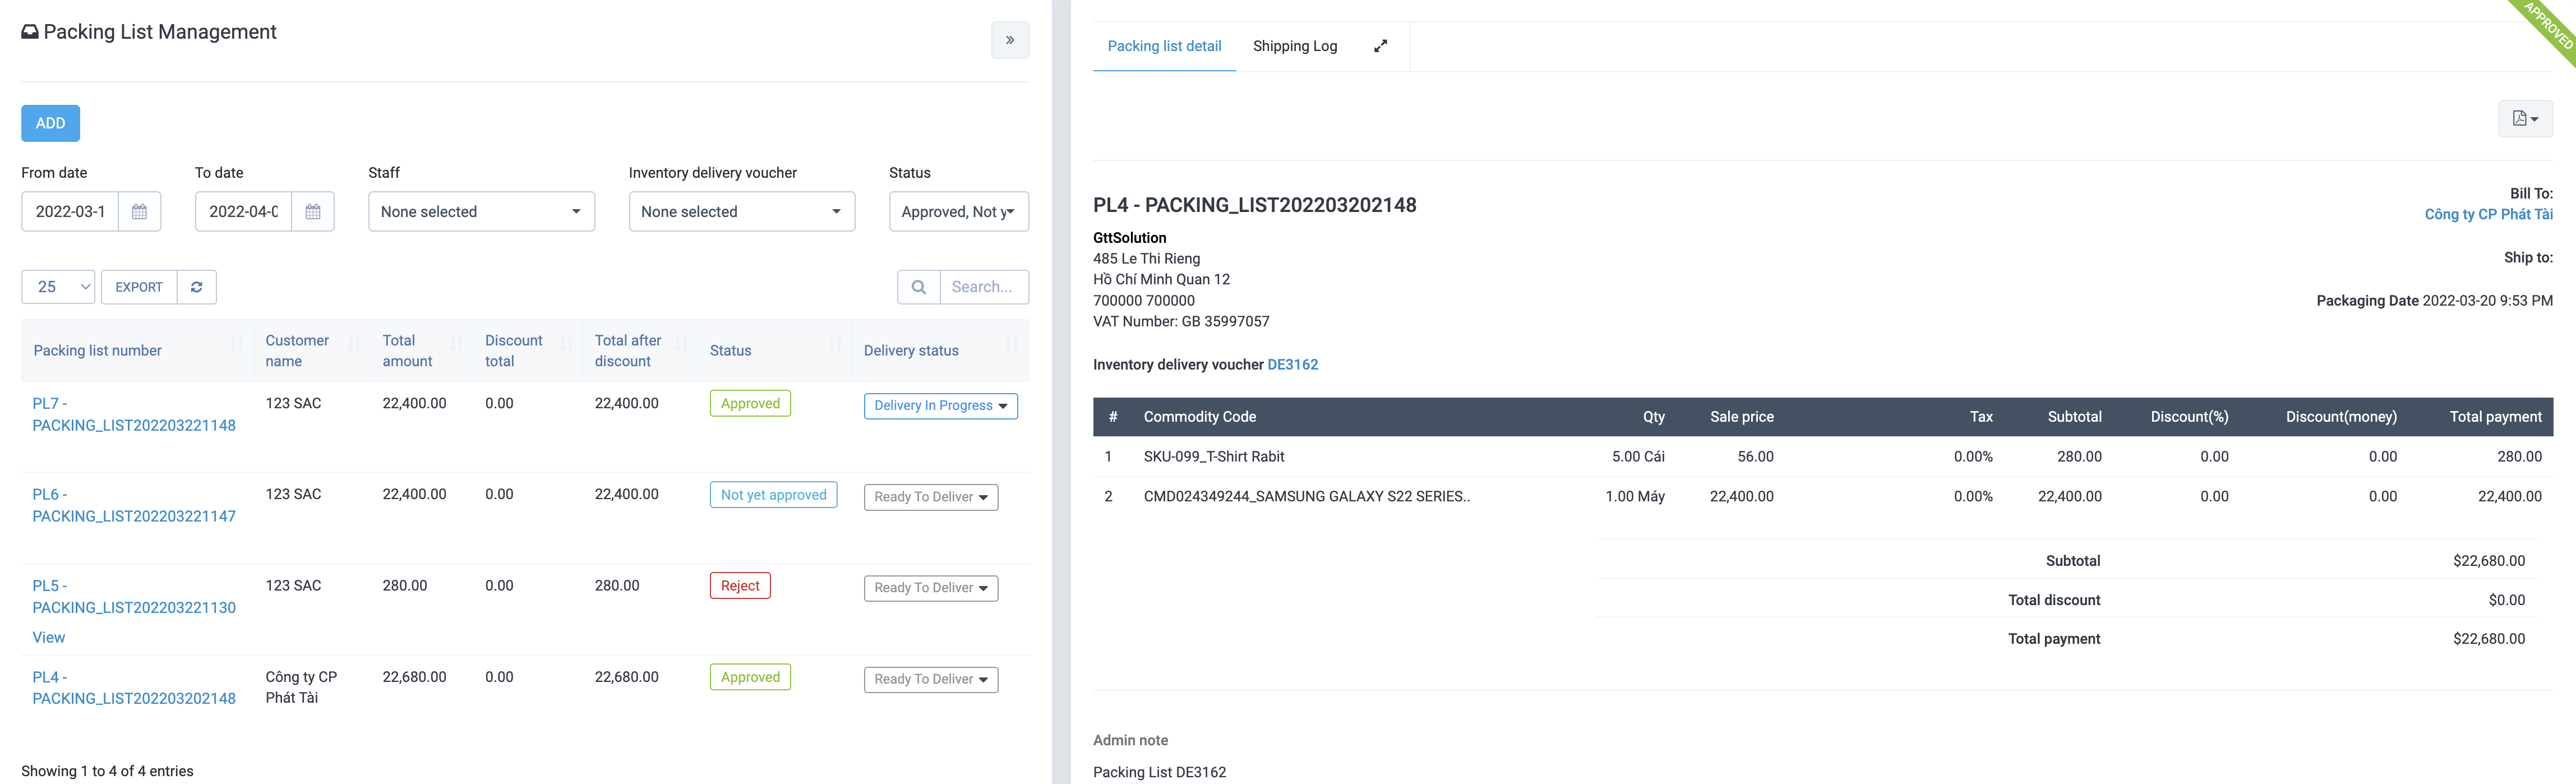Select the Packing list detail tab
The height and width of the screenshot is (784, 2576).
[1164, 46]
